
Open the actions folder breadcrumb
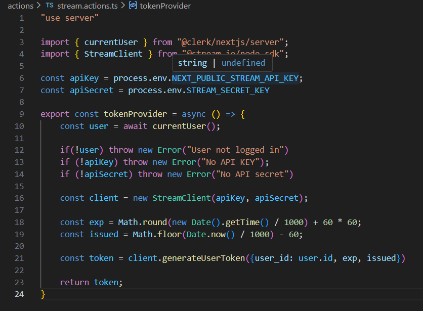click(20, 6)
